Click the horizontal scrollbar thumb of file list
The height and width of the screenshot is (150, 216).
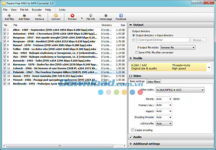60,146
